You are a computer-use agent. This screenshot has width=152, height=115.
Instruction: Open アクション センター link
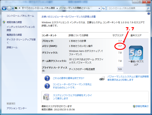tap(17, 108)
